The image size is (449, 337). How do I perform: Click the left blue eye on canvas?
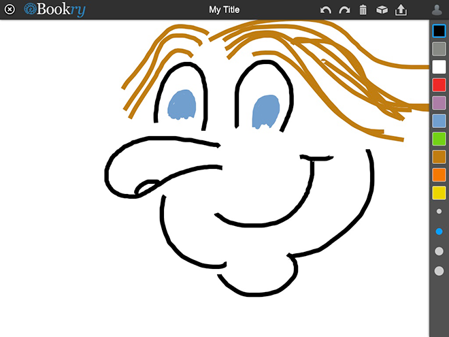click(182, 104)
